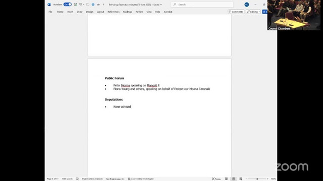
Task: Open the Undo history dropdown arrow
Action: coord(84,5)
